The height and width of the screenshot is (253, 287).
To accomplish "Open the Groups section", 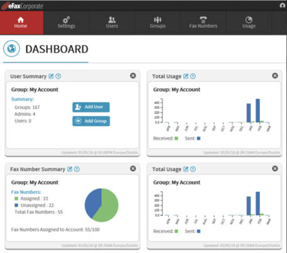I will coord(157,23).
